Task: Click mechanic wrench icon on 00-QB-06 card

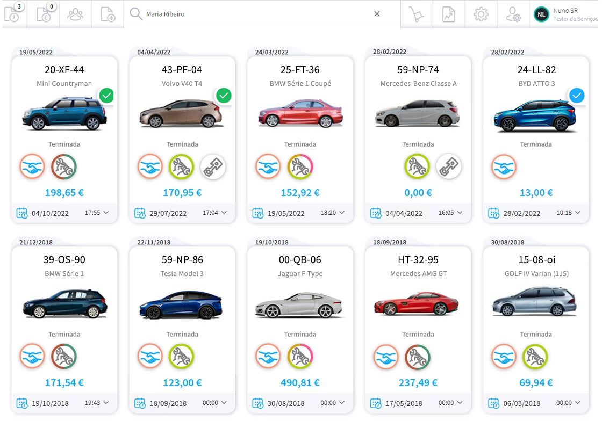Action: [300, 357]
